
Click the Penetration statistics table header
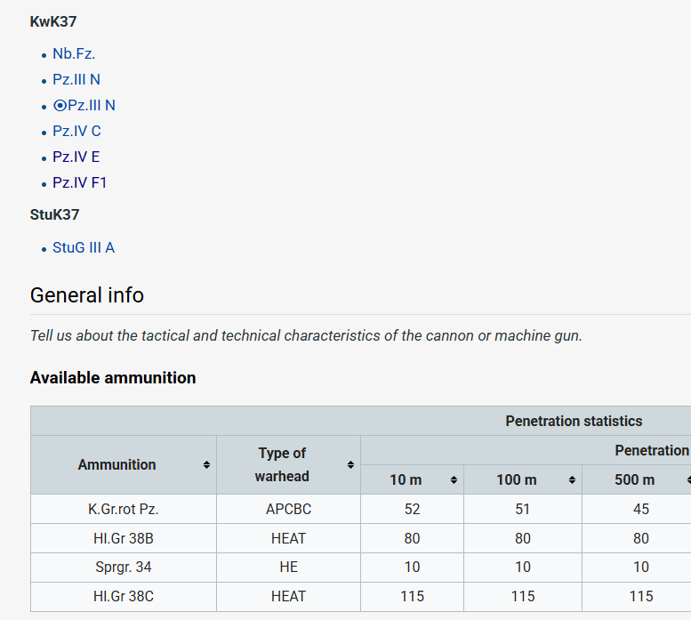point(574,421)
